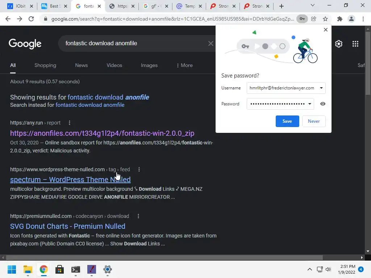The height and width of the screenshot is (278, 371).
Task: Go forward with the forward arrow
Action: click(x=20, y=19)
